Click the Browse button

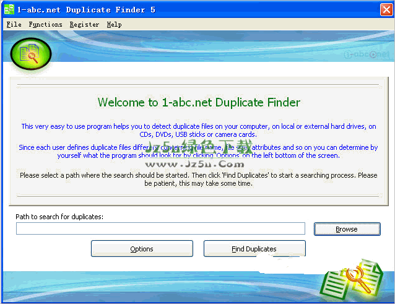(347, 229)
